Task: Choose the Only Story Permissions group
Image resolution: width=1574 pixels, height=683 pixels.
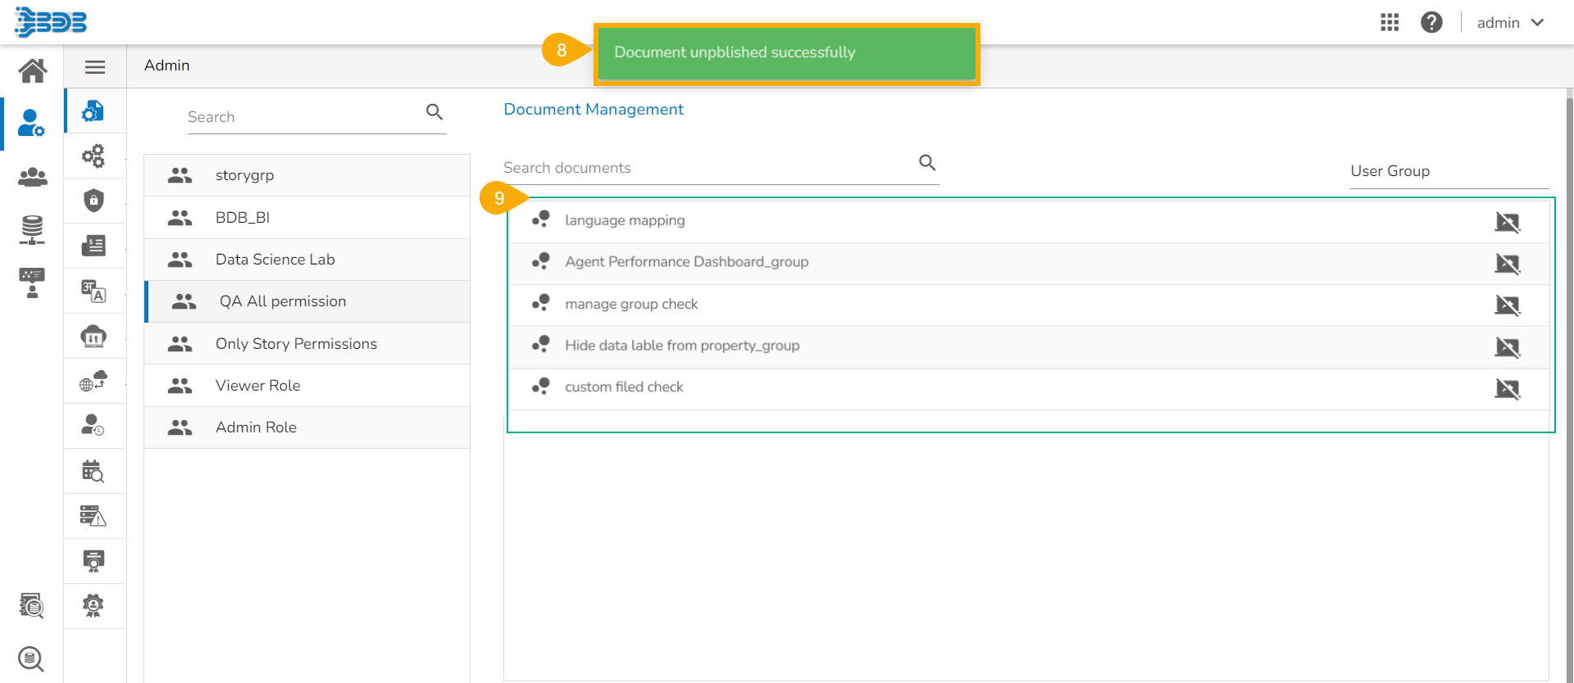Action: [296, 344]
